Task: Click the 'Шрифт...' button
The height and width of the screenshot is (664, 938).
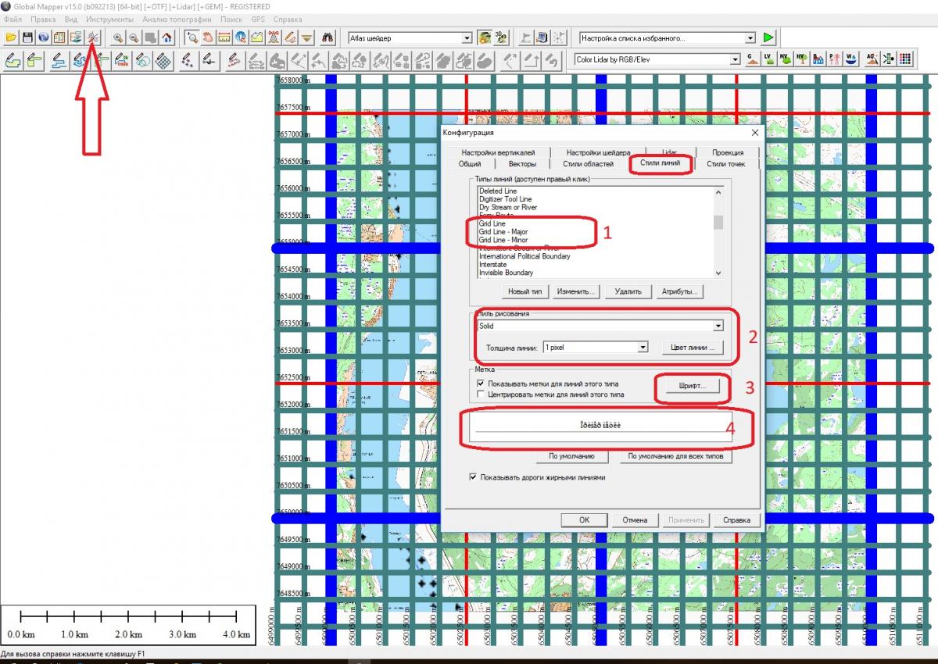Action: click(x=693, y=387)
